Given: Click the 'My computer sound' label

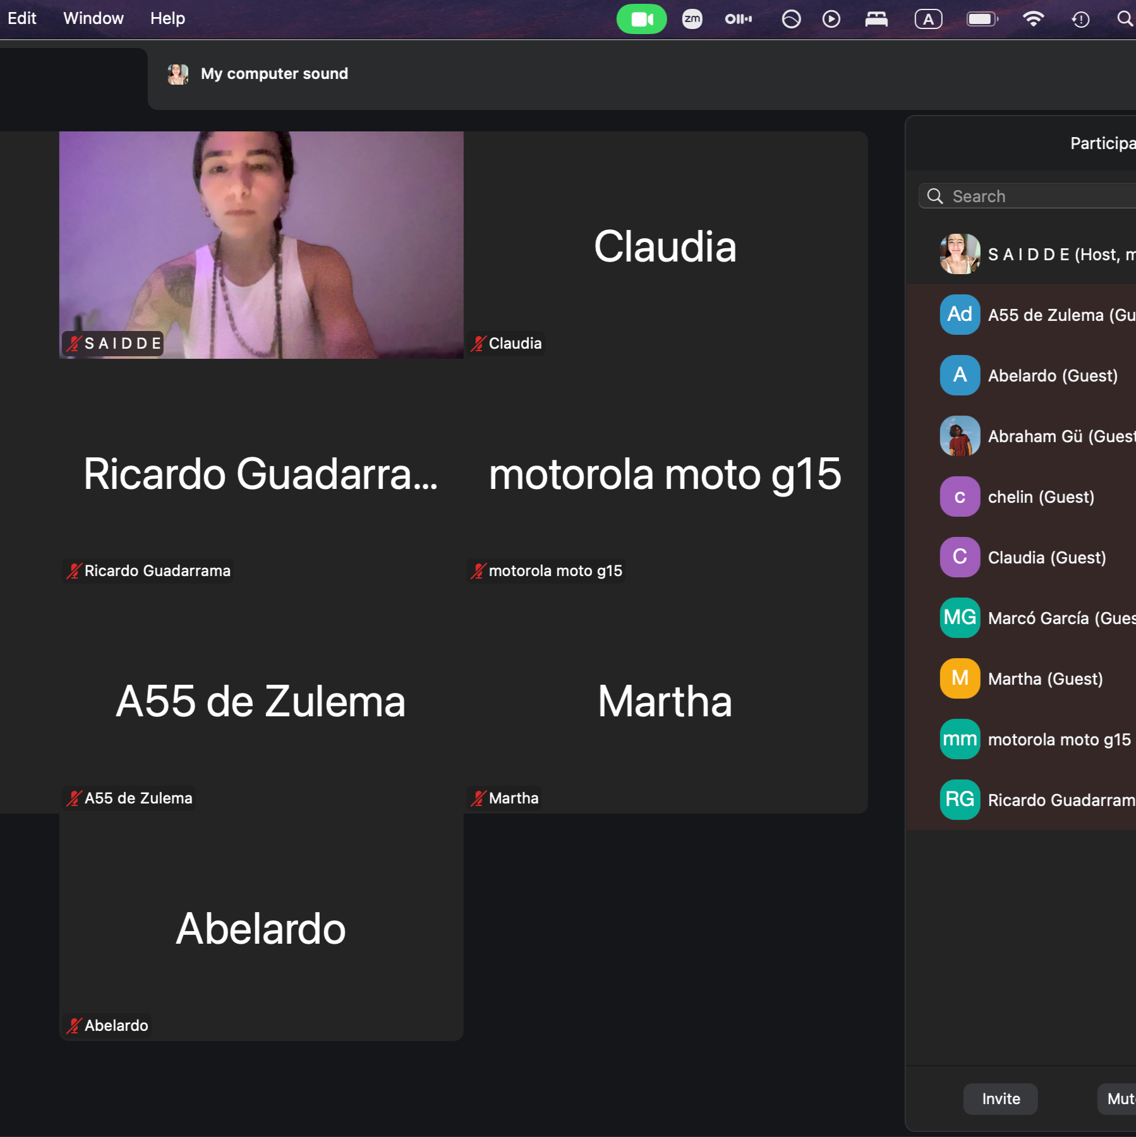Looking at the screenshot, I should point(274,74).
